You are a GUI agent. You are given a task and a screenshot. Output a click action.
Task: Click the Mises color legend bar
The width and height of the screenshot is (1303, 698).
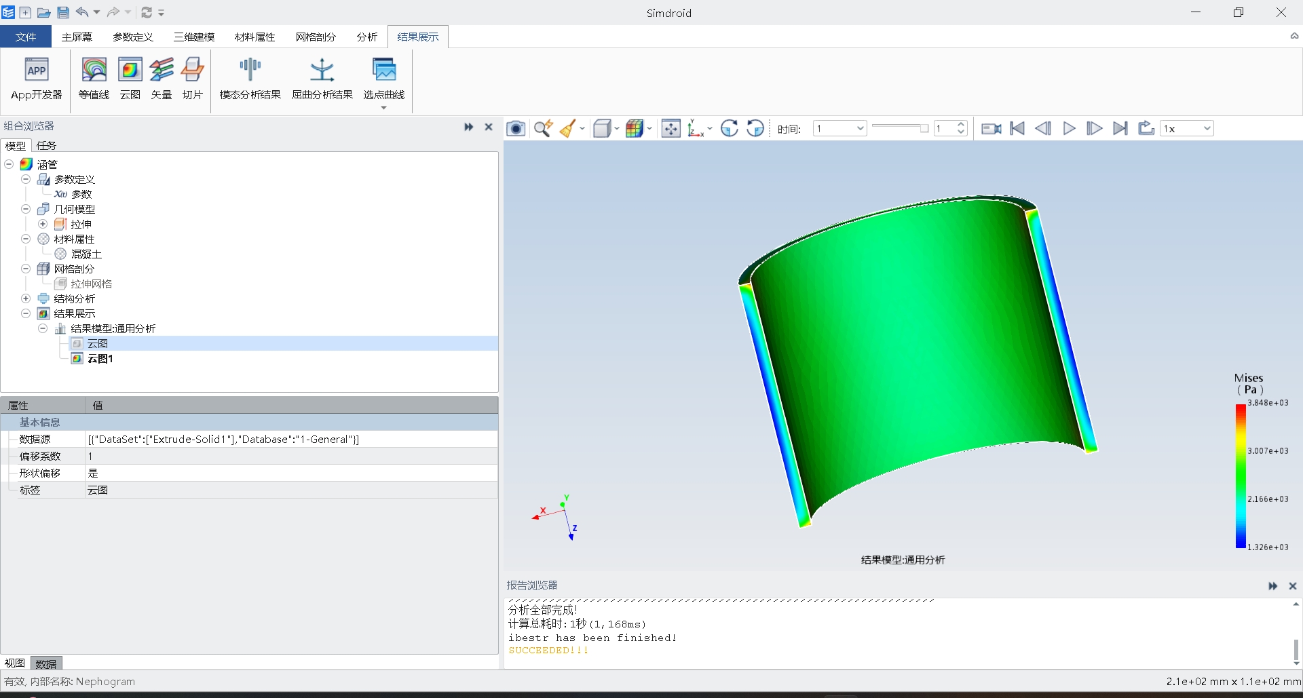pyautogui.click(x=1241, y=476)
